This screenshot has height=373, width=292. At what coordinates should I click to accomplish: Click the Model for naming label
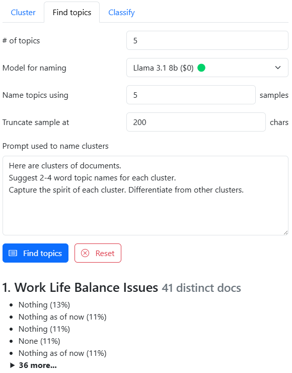(34, 68)
